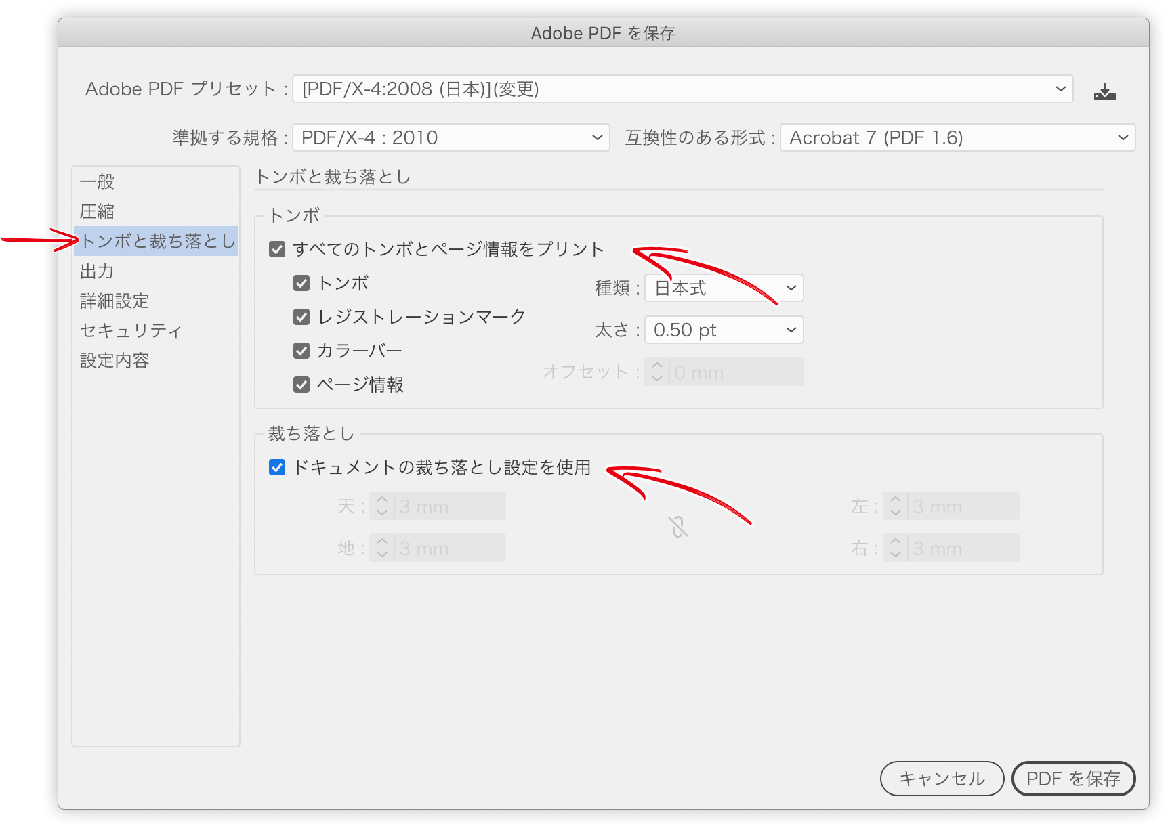Select 設定内容 in the sidebar
The height and width of the screenshot is (828, 1168).
(x=155, y=360)
